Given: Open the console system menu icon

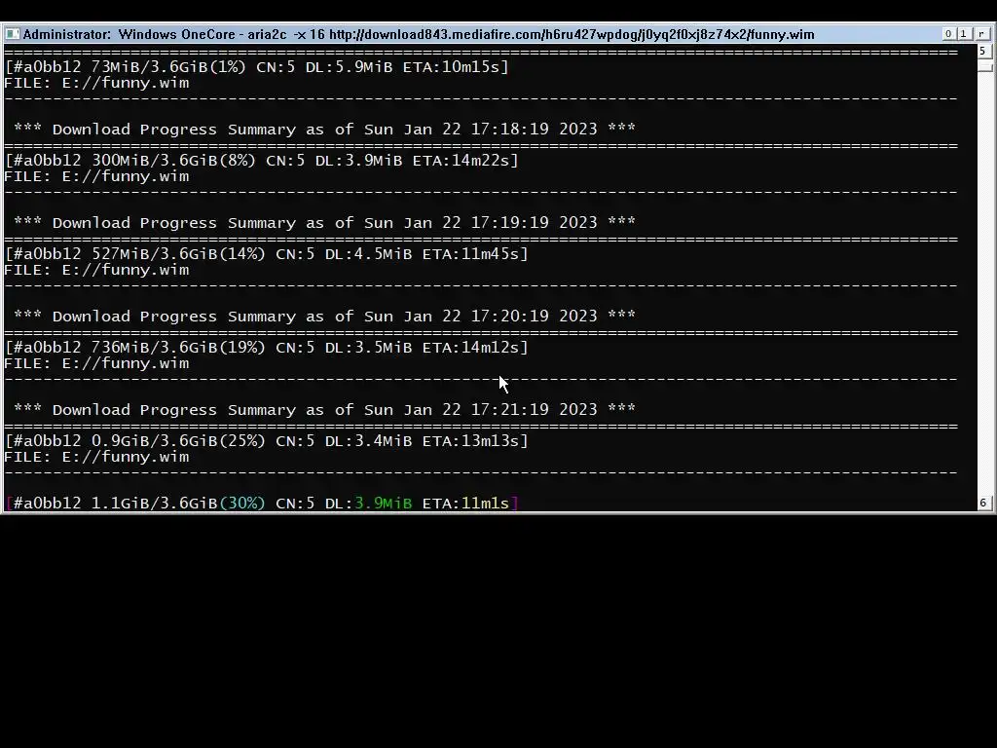Looking at the screenshot, I should click(x=12, y=34).
